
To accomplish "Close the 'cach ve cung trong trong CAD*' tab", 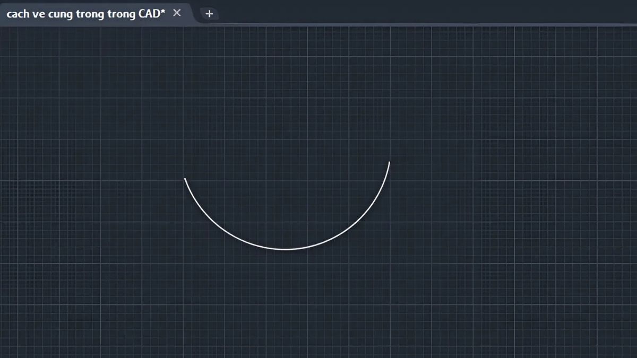I will coord(177,13).
